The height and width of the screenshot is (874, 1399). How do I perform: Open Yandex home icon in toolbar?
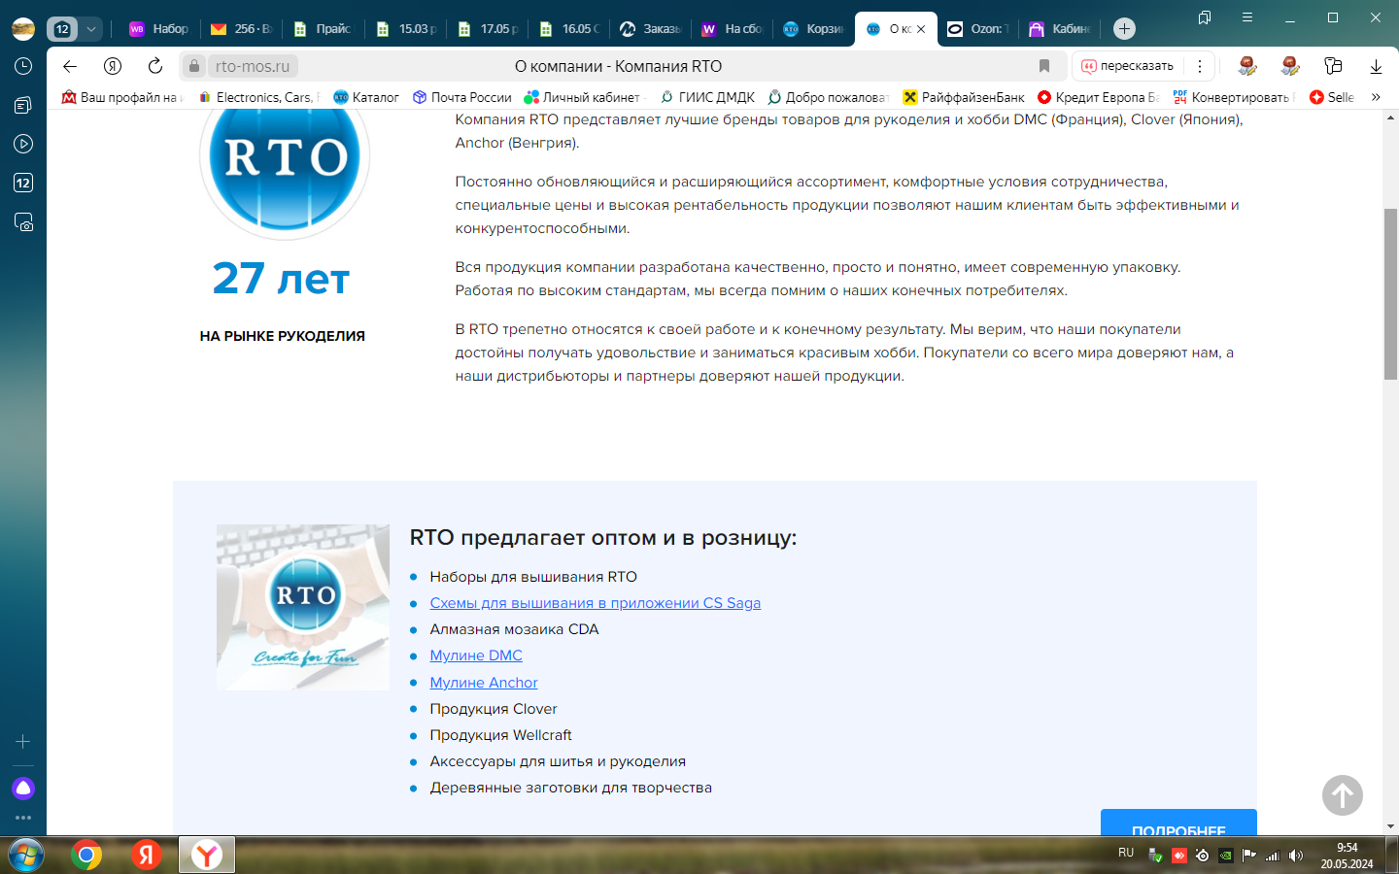click(113, 66)
